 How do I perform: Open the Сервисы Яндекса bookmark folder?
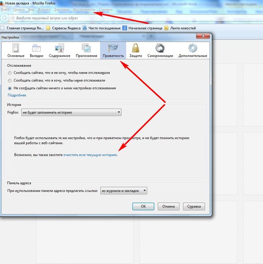[63, 28]
